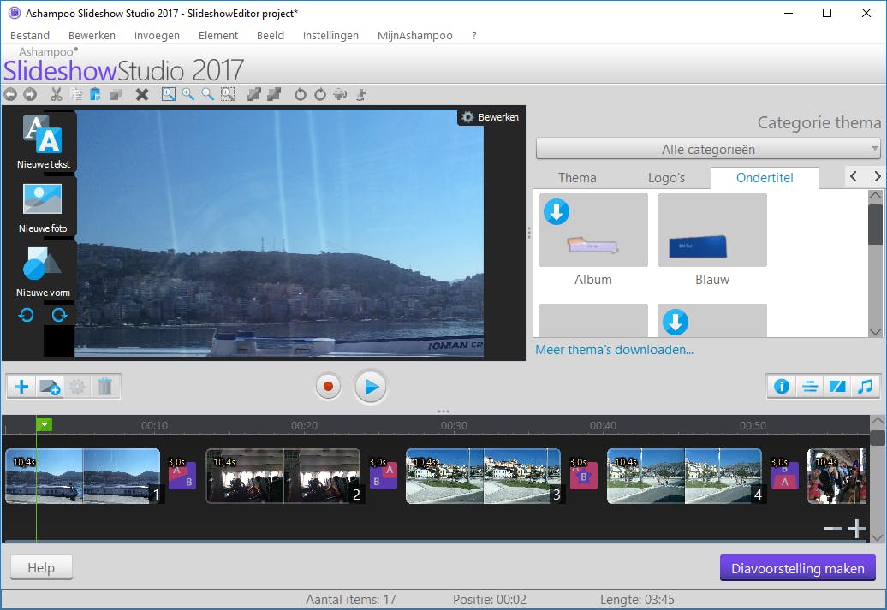
Task: Click the copy icon in the toolbar
Action: (76, 94)
